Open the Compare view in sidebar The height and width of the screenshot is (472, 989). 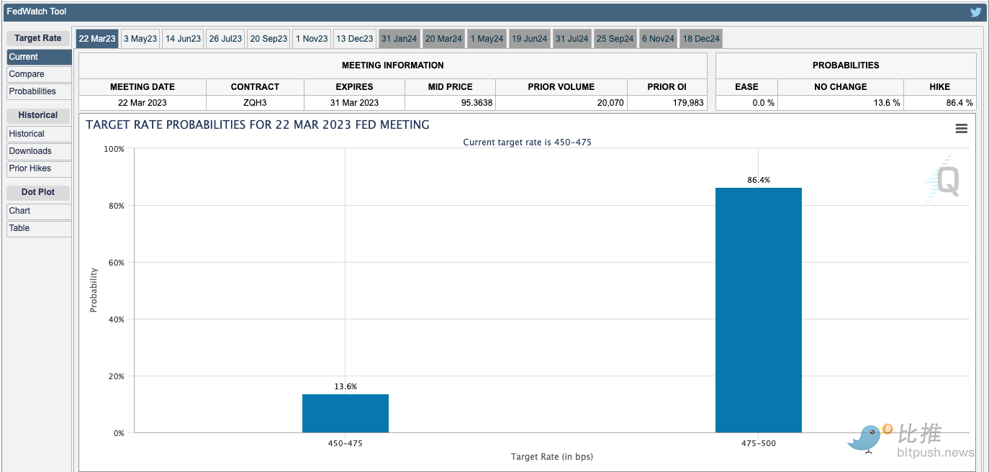(x=39, y=74)
